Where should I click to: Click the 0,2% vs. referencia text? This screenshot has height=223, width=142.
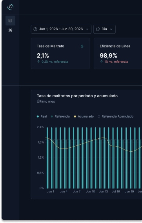coord(55,62)
